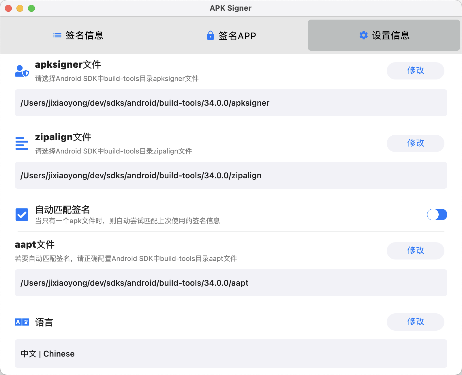Click 修改 for apksigner文件
The height and width of the screenshot is (375, 462).
415,71
